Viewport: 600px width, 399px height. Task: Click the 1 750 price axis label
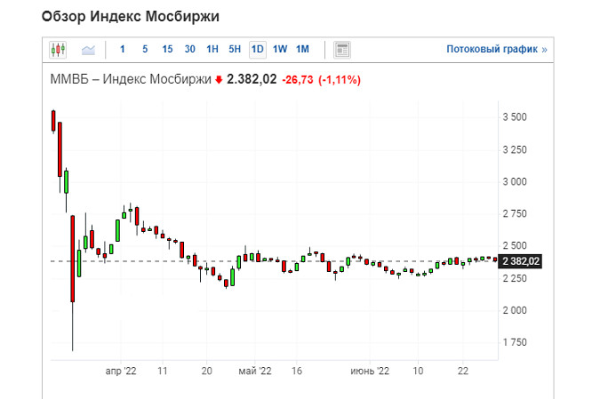(x=515, y=342)
